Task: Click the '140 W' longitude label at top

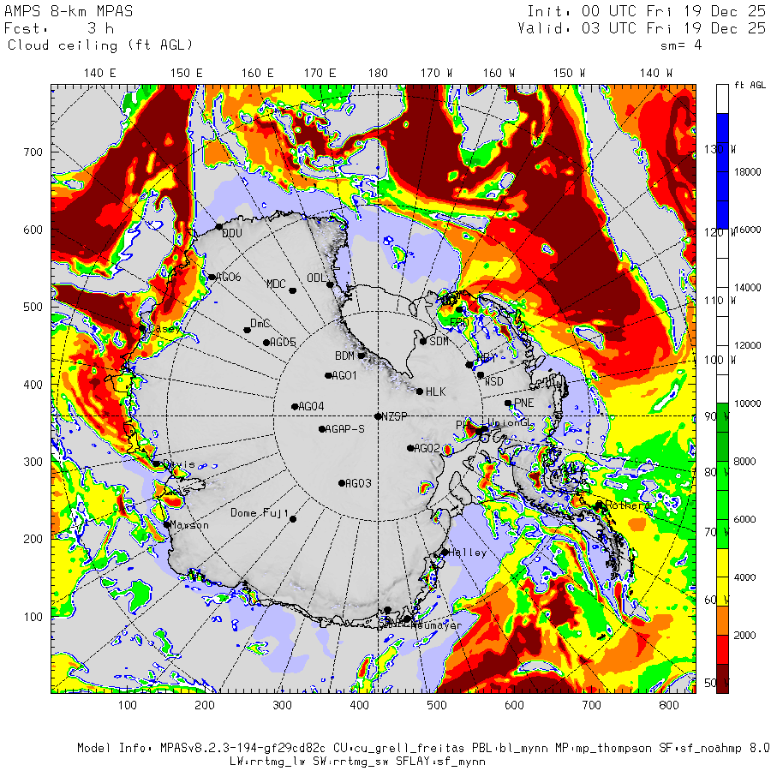Action: click(x=656, y=74)
